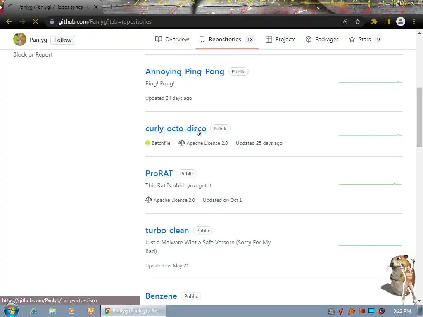Click the orange app icon in taskbar
This screenshot has width=423, height=317.
tap(90, 311)
